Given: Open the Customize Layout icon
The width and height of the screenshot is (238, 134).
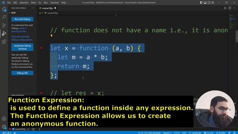Looking at the screenshot, I should pyautogui.click(x=213, y=3).
